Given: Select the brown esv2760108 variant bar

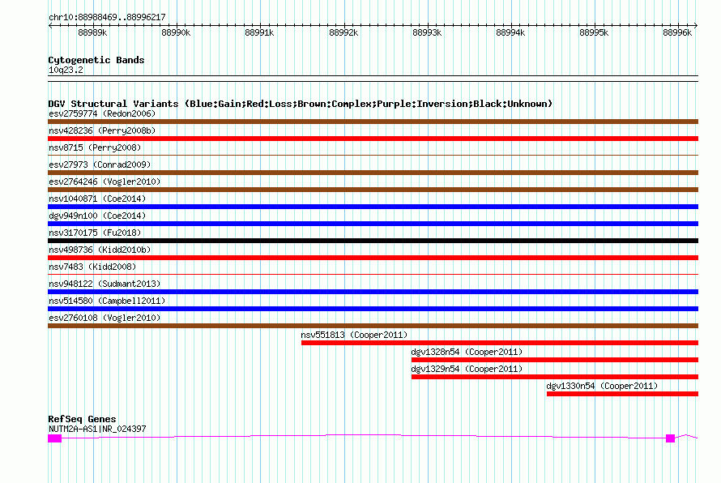Looking at the screenshot, I should coord(373,326).
